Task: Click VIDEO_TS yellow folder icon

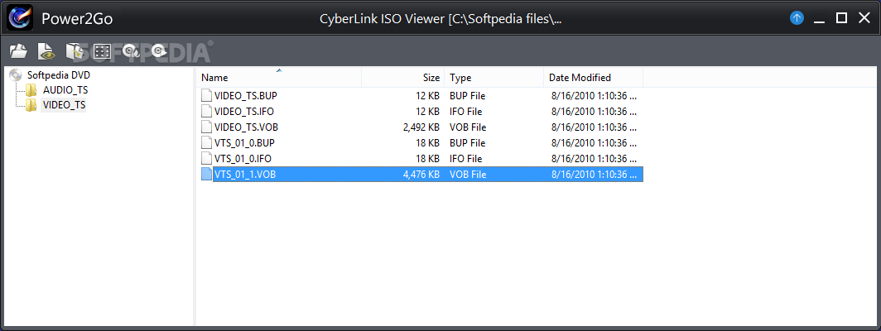Action: (31, 105)
